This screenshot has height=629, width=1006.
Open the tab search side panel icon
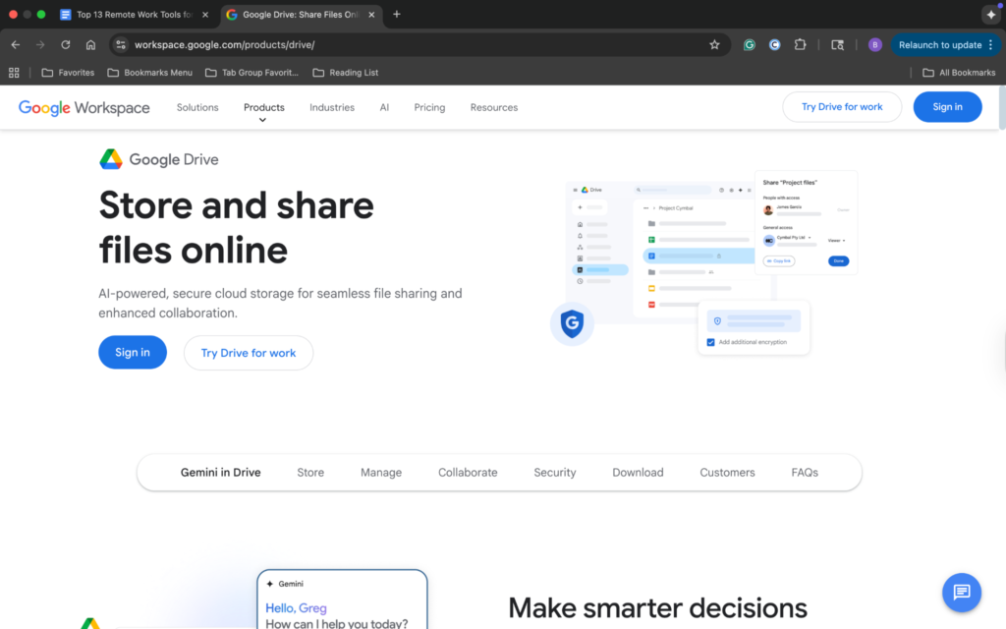(x=837, y=45)
